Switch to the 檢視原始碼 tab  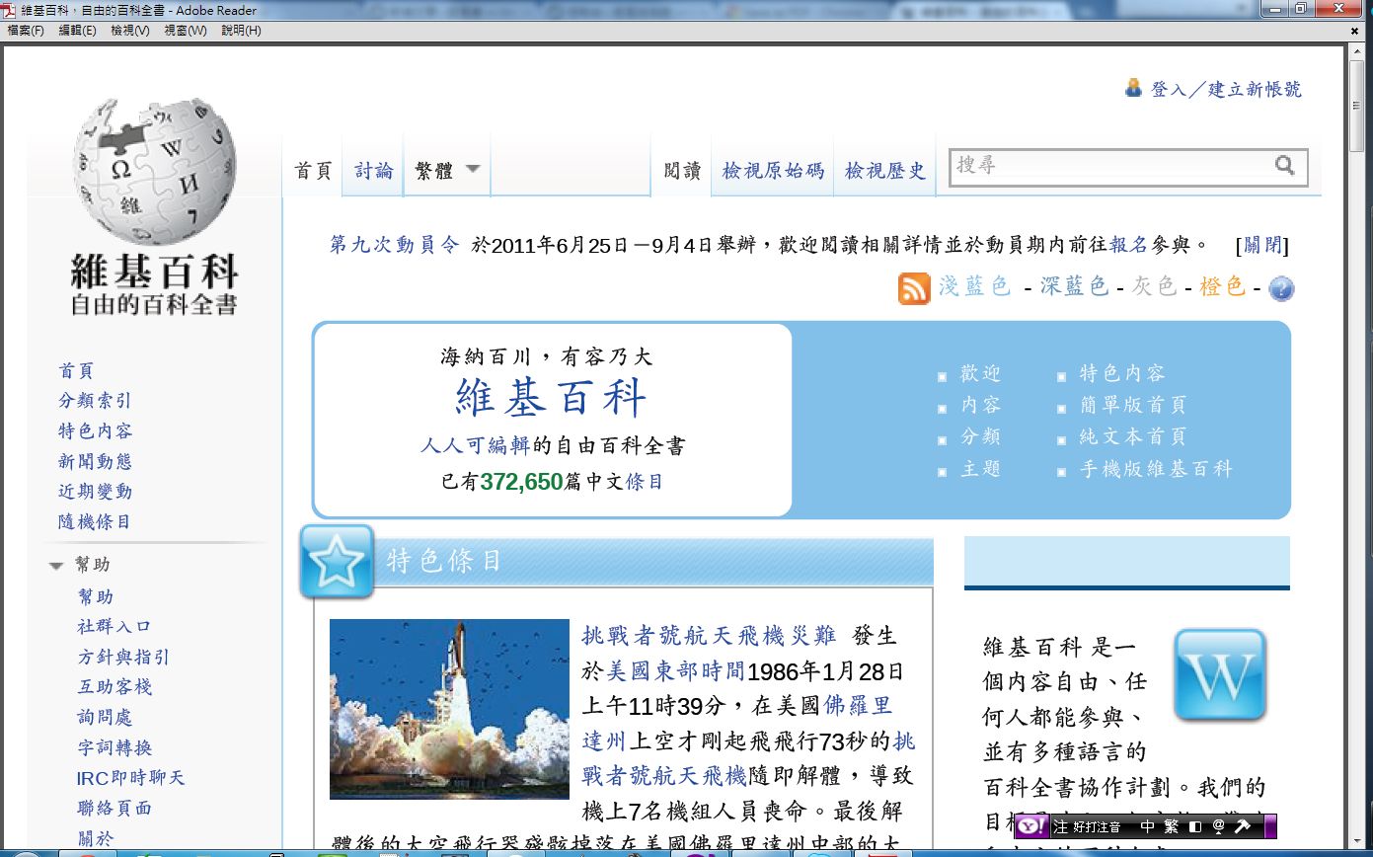click(x=773, y=171)
